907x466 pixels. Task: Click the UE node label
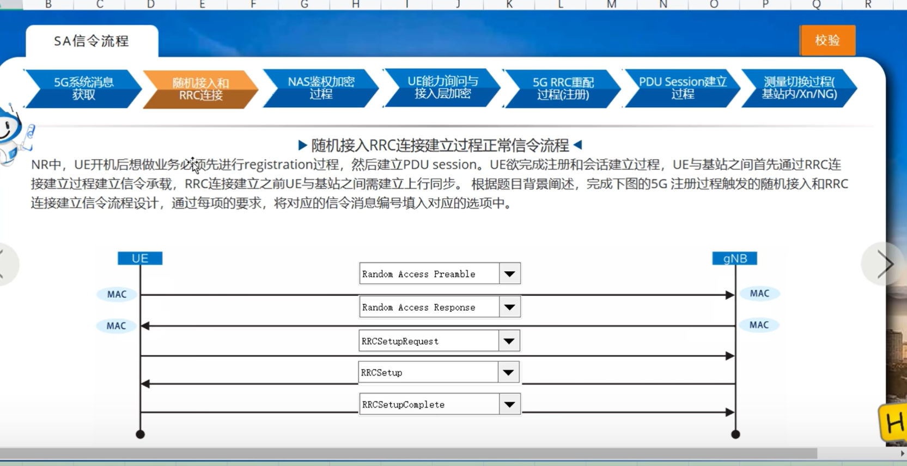point(140,258)
